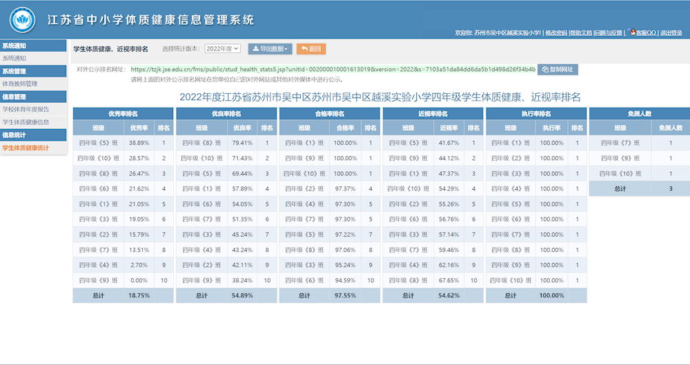Click the 优秀率排名 table header
Screen dimensions: 690x365
(x=124, y=114)
